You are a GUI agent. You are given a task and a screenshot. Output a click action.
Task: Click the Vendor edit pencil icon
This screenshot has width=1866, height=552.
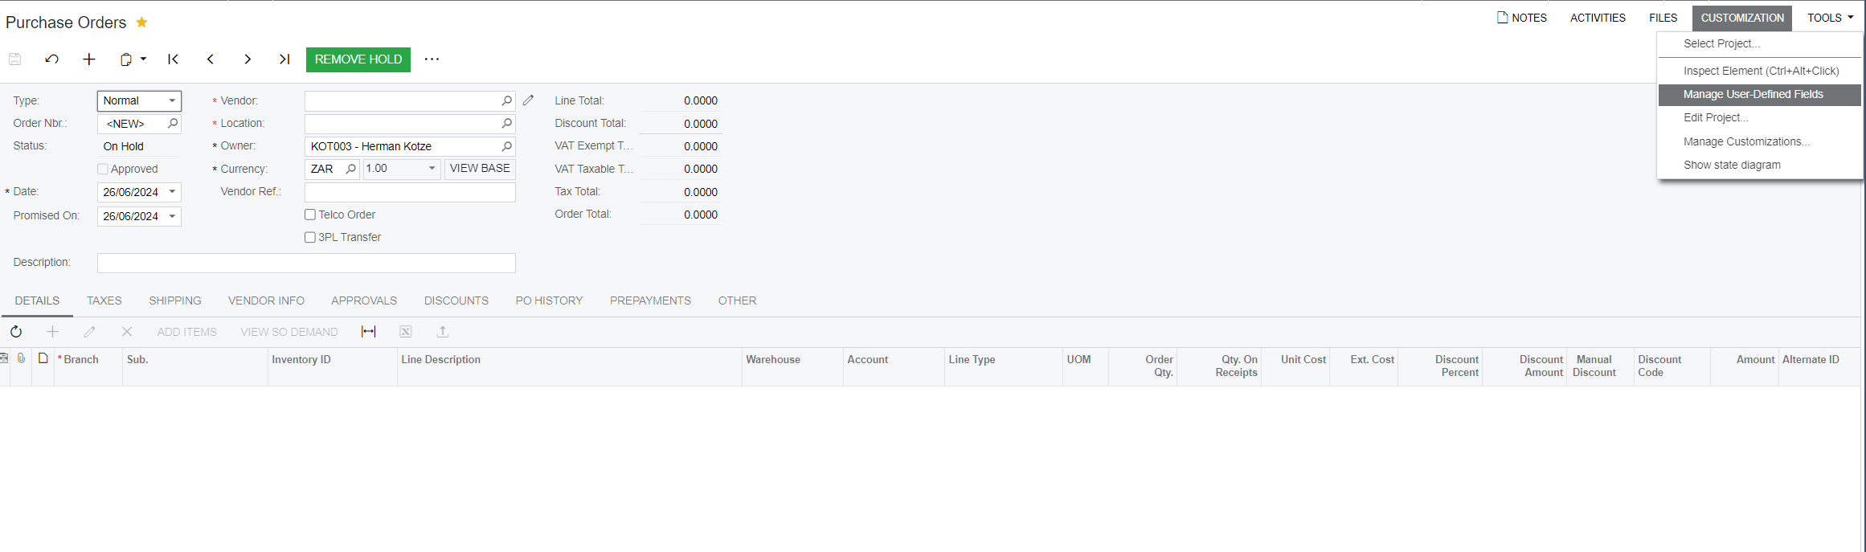pyautogui.click(x=528, y=100)
